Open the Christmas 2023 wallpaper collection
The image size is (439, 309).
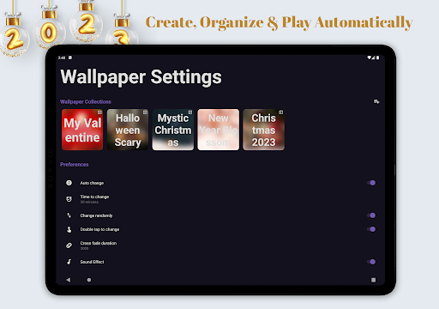click(263, 130)
